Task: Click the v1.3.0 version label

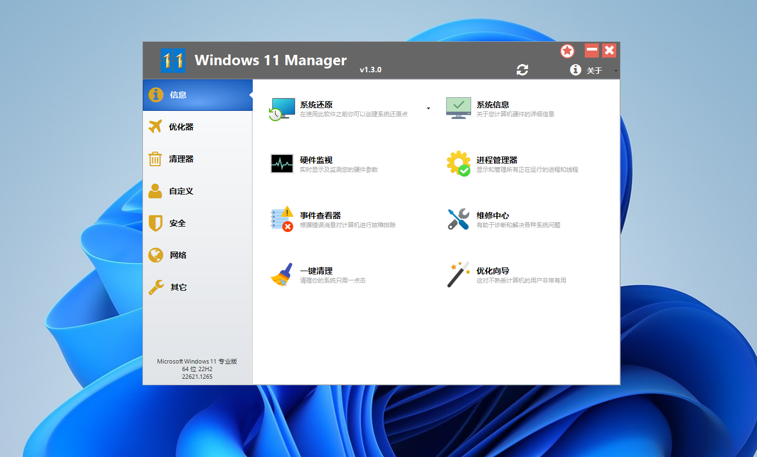Action: tap(371, 70)
